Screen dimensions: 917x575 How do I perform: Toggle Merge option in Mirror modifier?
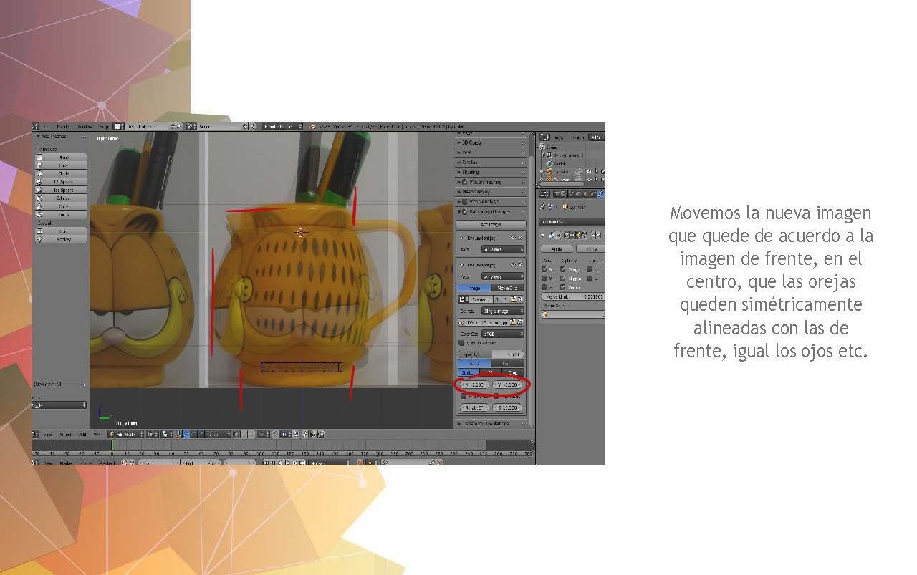click(x=563, y=269)
